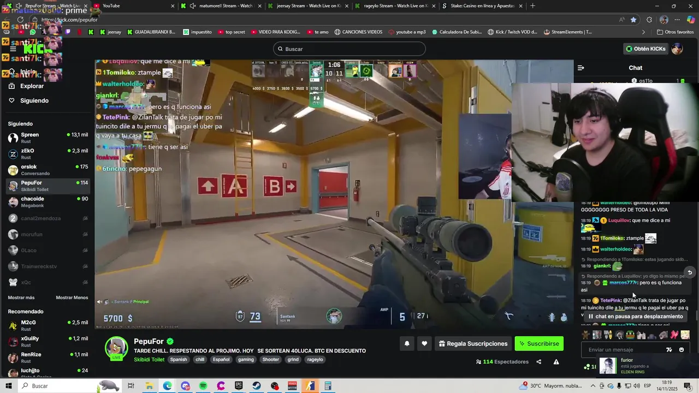Screen dimensions: 699x393
Task: Select the pepe frog emote in quick emotes
Action: point(630,335)
